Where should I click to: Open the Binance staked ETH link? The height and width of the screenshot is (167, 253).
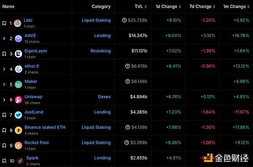pyautogui.click(x=45, y=127)
